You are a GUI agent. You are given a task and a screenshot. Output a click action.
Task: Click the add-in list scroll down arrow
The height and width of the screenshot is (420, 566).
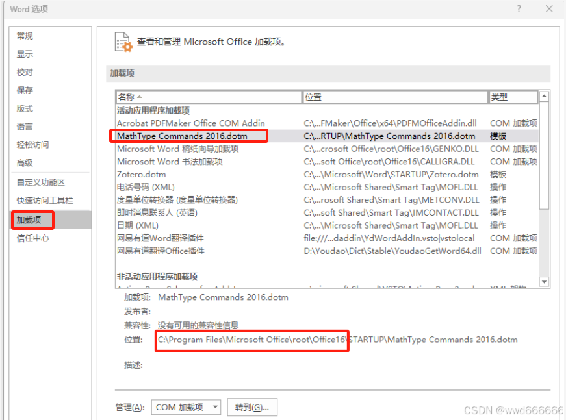pos(544,282)
